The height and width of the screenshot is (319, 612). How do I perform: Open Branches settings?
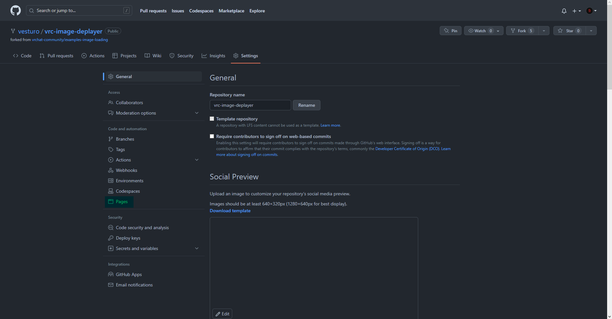(x=154, y=139)
